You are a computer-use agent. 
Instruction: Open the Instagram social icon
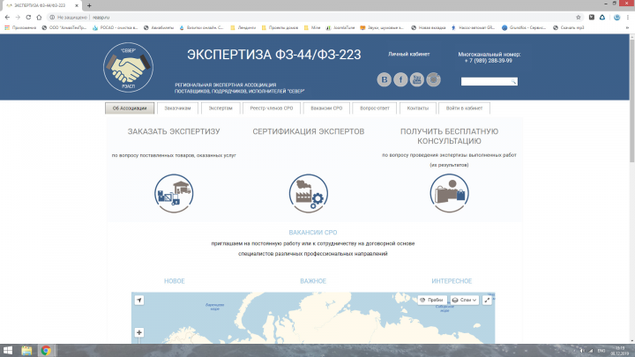click(433, 79)
